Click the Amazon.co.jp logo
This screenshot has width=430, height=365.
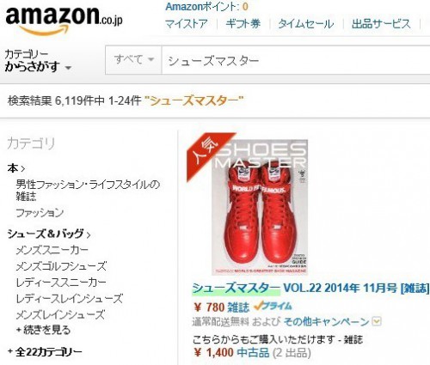point(64,20)
